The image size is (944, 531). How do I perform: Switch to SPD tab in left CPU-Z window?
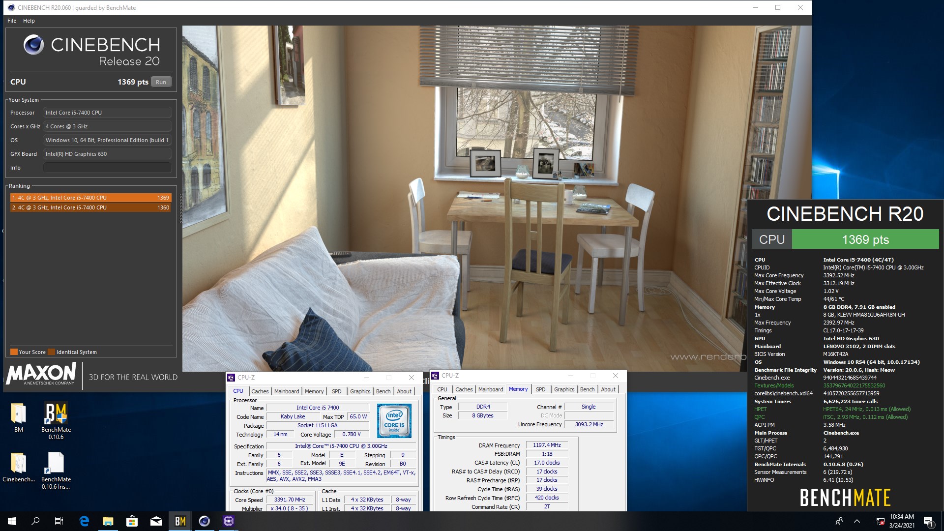336,391
